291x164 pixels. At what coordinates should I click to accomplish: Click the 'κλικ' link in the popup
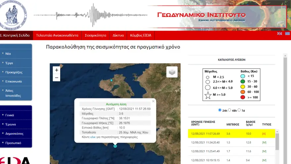coord(93,136)
